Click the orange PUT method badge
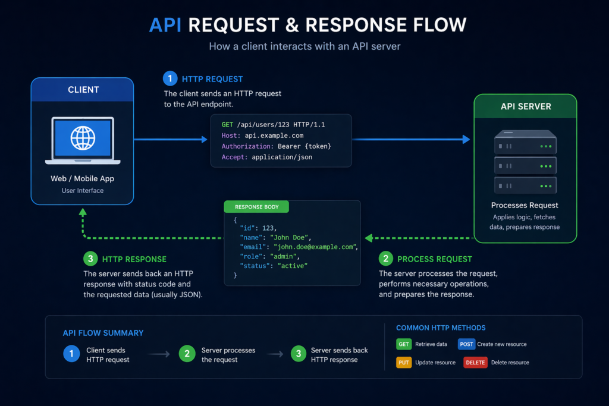 tap(403, 362)
